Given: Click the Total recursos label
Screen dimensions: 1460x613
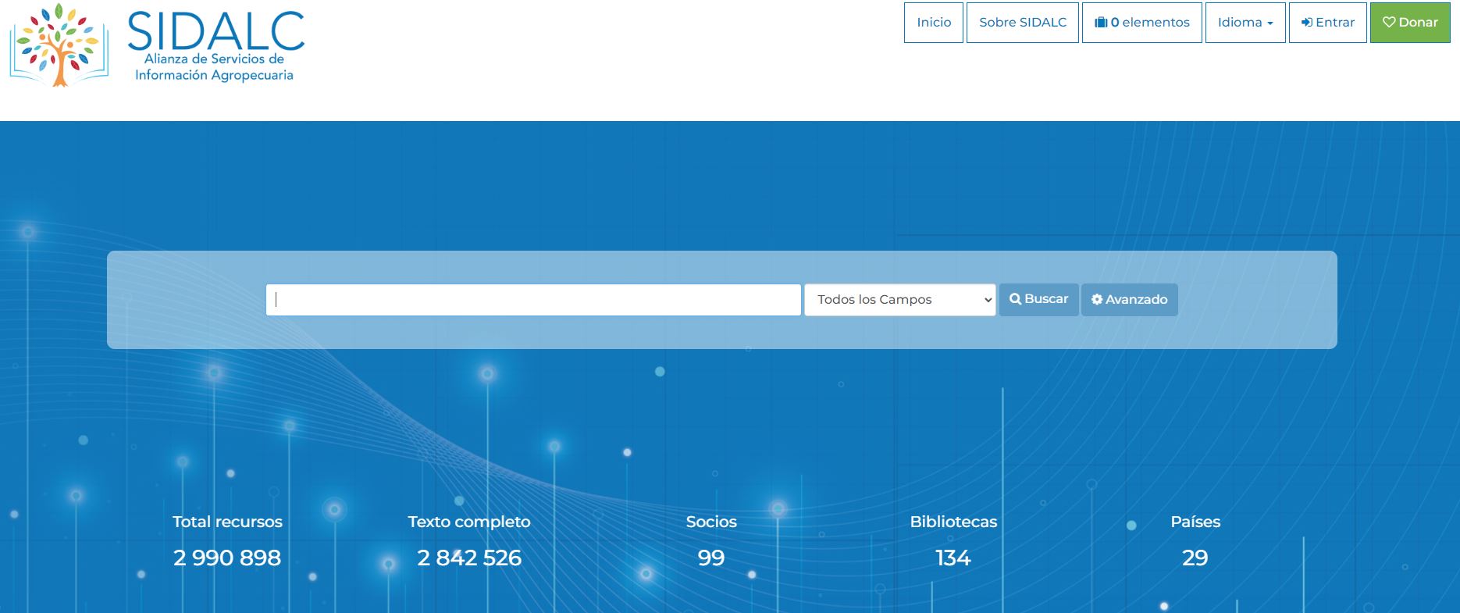Looking at the screenshot, I should (x=227, y=522).
